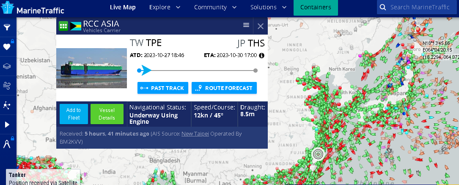This screenshot has height=185, width=459.
Task: Click the Bangladesh label on map
Action: 165,161
